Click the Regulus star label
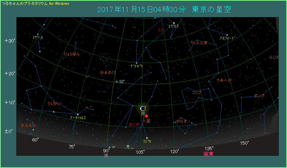Viewport: 287px width, 168px height. click(x=173, y=26)
